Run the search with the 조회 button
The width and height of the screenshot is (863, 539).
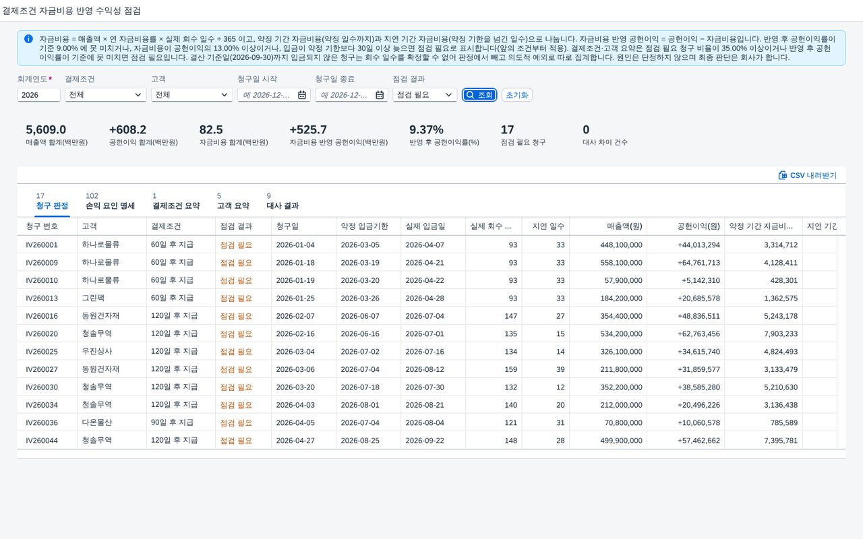(x=479, y=95)
